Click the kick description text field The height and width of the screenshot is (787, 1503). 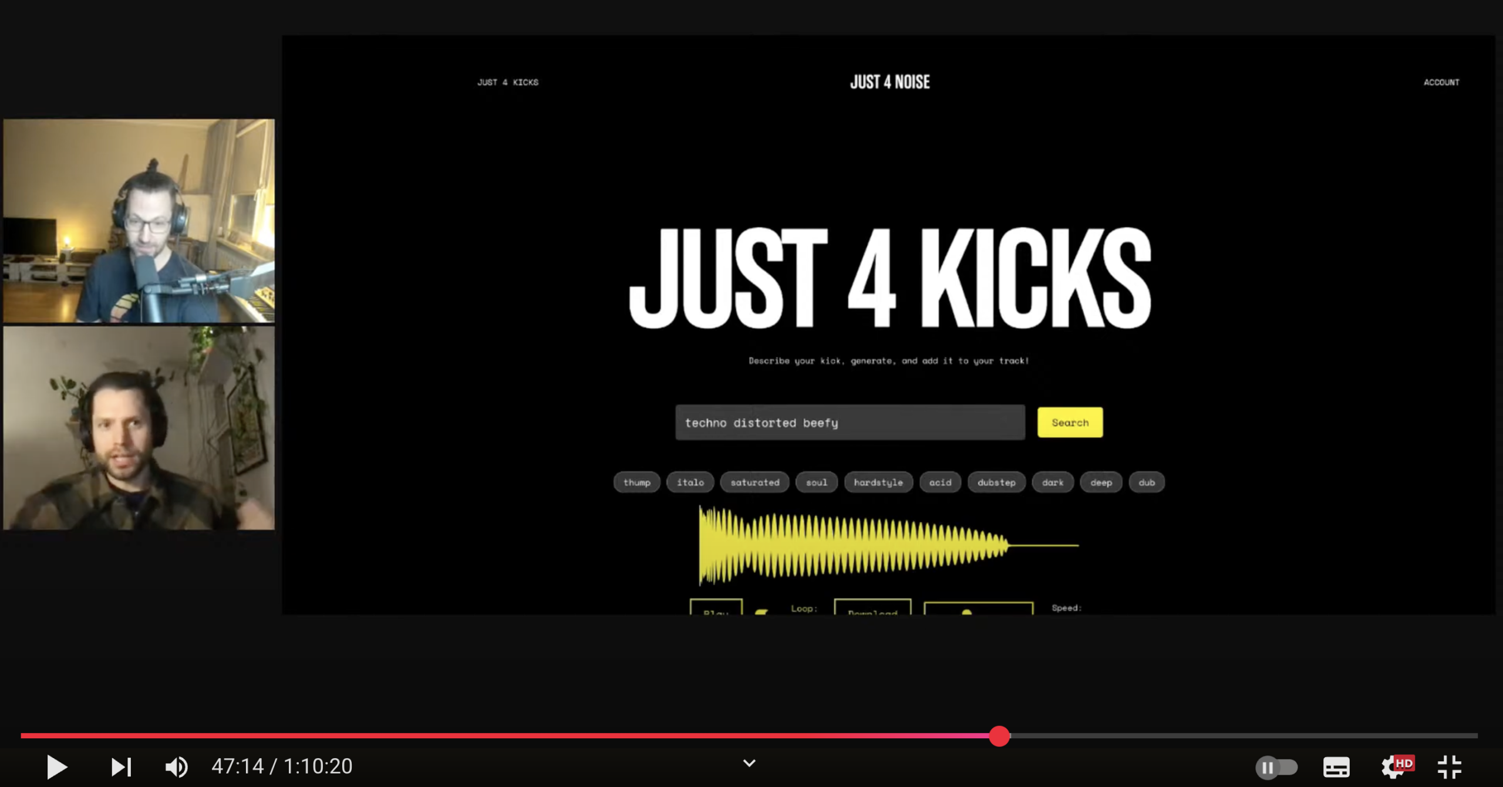pos(850,423)
